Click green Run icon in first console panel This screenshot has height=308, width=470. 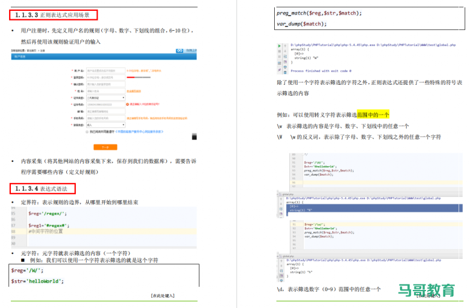click(279, 45)
